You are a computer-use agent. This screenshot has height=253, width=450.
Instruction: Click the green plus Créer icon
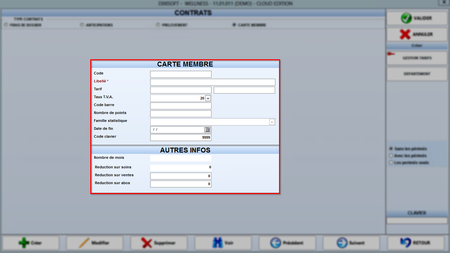24,243
